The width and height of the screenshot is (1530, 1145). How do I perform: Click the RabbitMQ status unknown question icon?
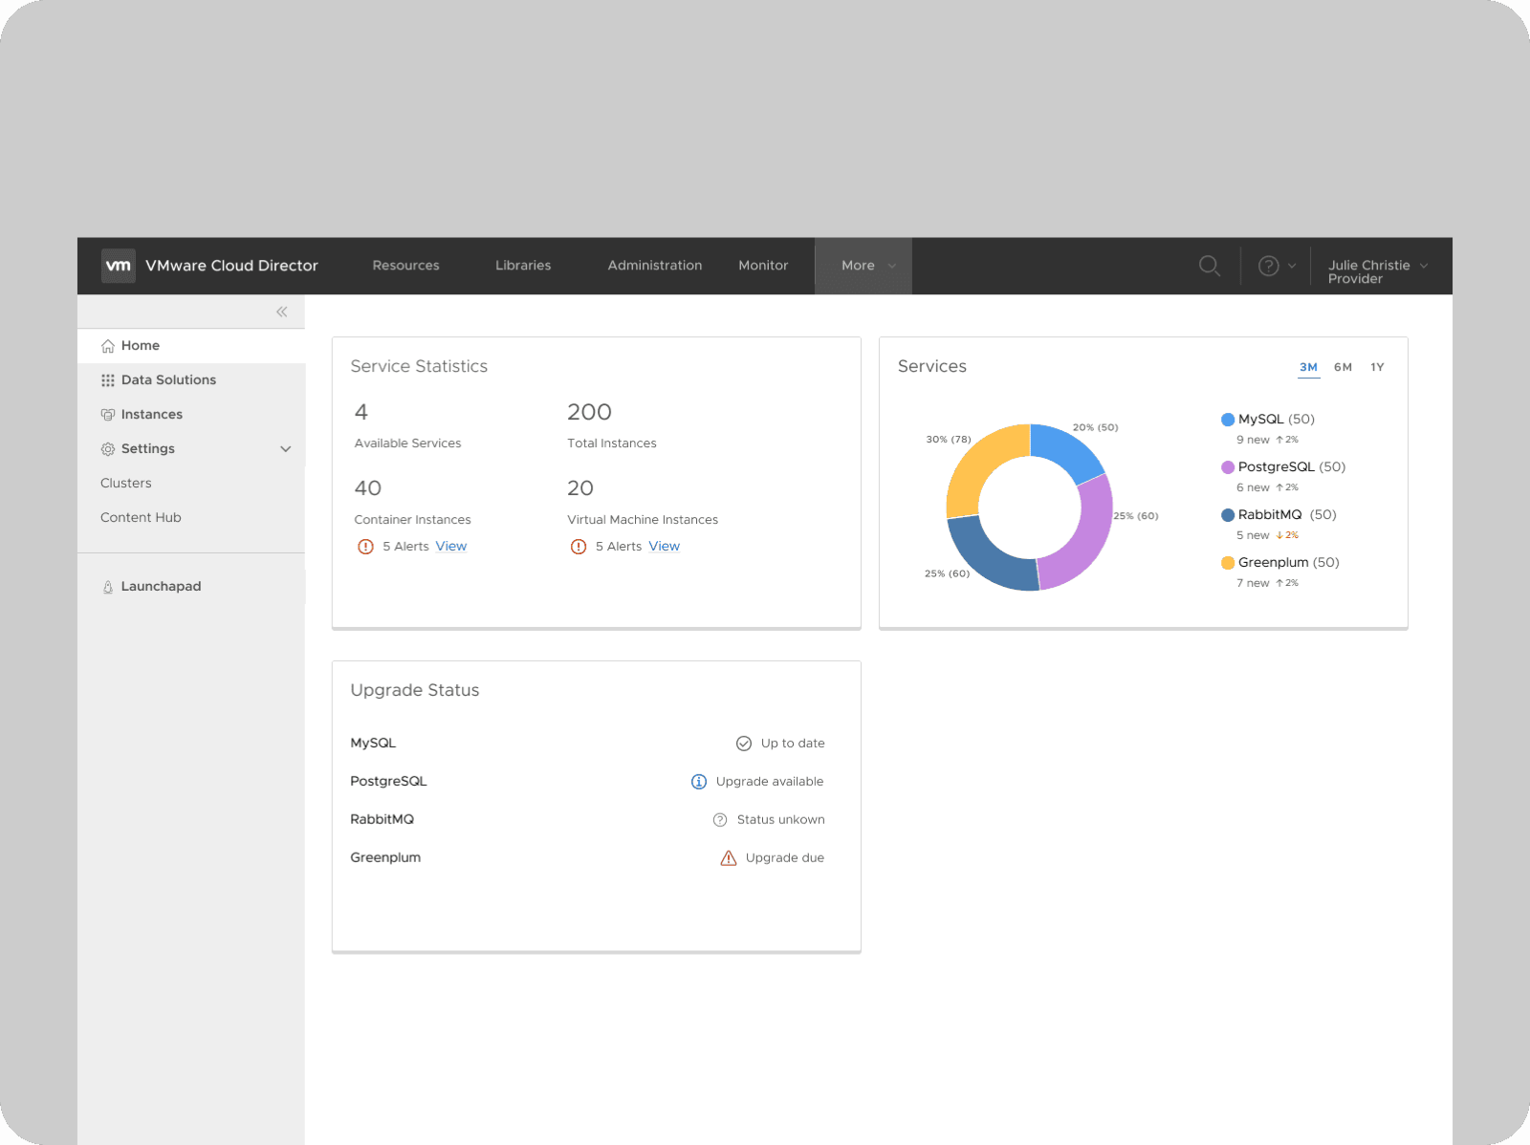coord(720,820)
